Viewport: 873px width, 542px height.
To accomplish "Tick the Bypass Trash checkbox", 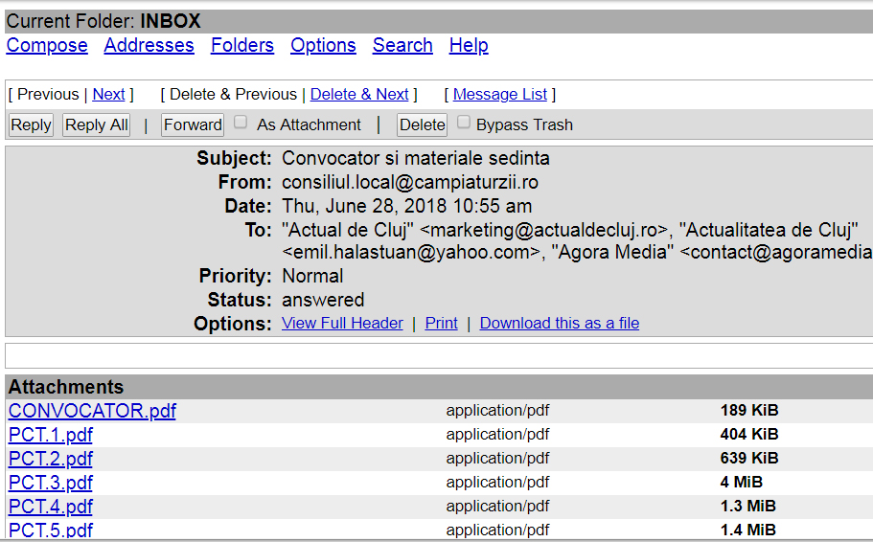I will [x=464, y=123].
